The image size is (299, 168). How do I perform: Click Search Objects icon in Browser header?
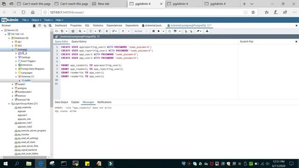[50, 26]
